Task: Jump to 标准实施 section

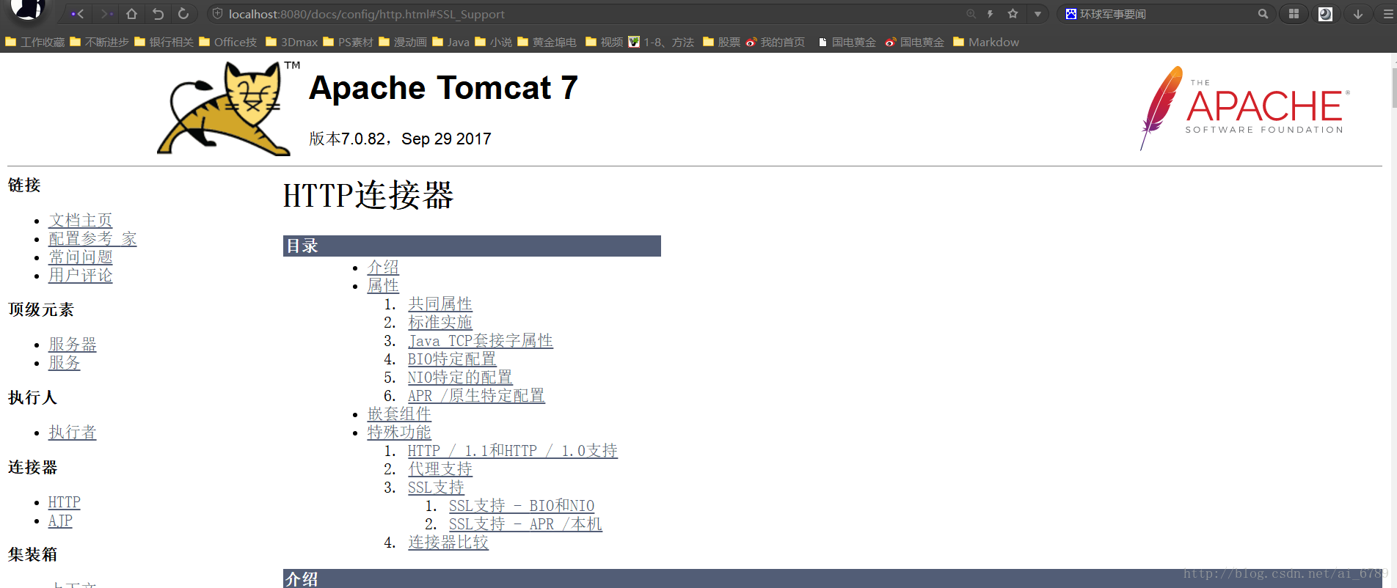Action: point(440,323)
